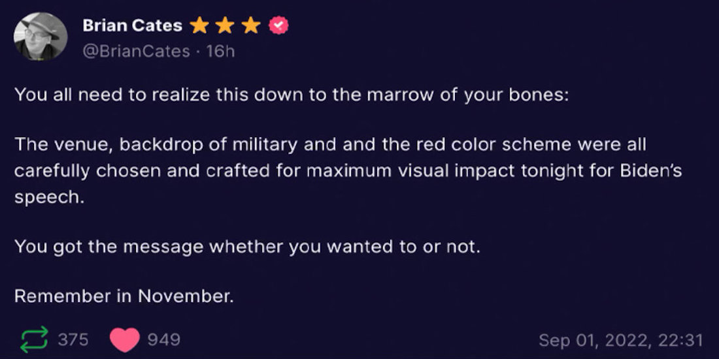Click the word 'speech.' ending the second paragraph
The height and width of the screenshot is (359, 719).
[50, 198]
